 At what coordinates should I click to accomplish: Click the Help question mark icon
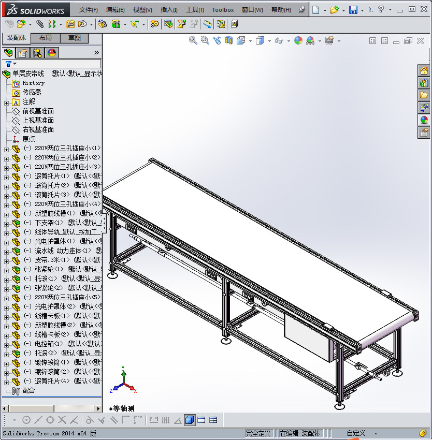point(381,9)
